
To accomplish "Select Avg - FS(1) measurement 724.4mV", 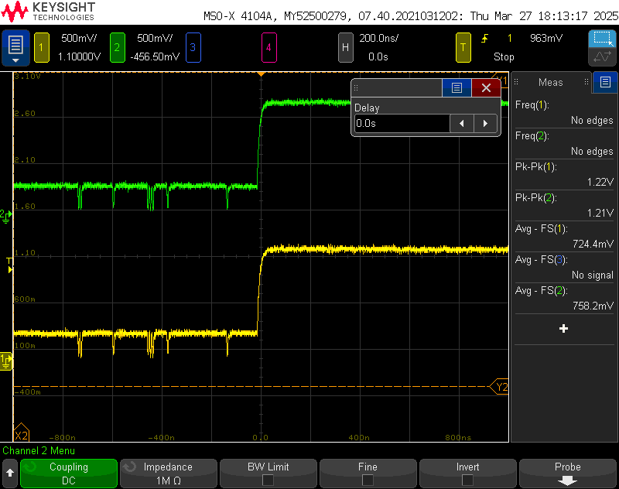I will 564,237.
